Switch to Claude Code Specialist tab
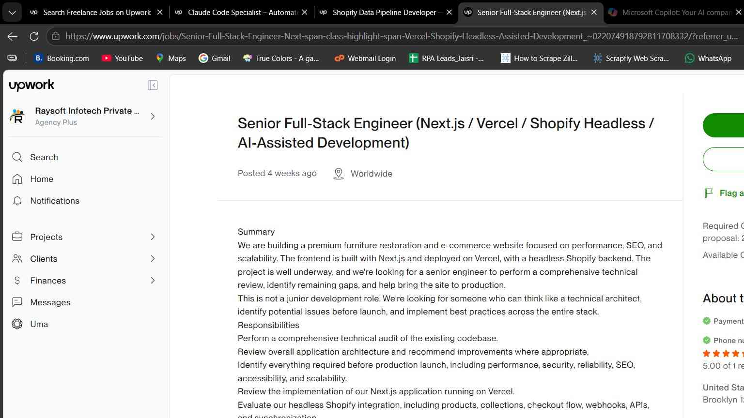 [x=241, y=12]
